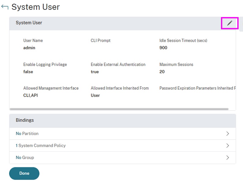Click the CLI,API management interface value

coord(31,95)
